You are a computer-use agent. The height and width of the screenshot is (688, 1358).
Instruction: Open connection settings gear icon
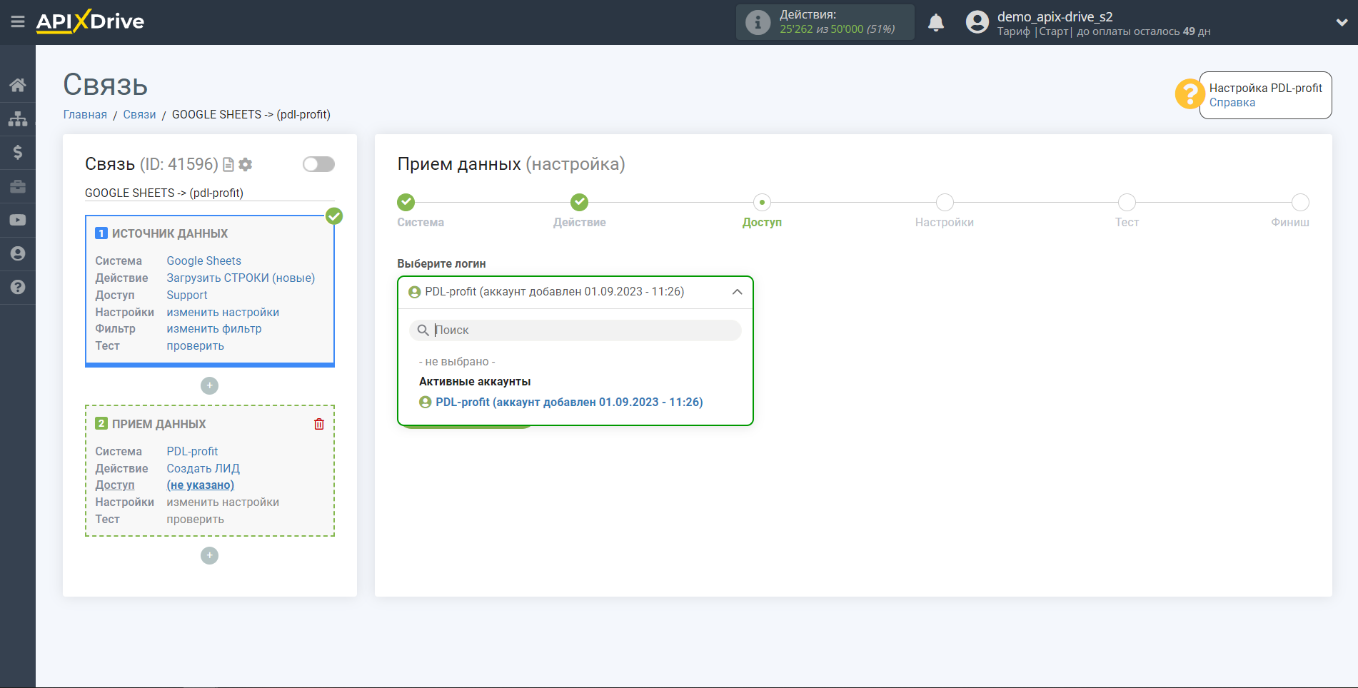click(246, 165)
